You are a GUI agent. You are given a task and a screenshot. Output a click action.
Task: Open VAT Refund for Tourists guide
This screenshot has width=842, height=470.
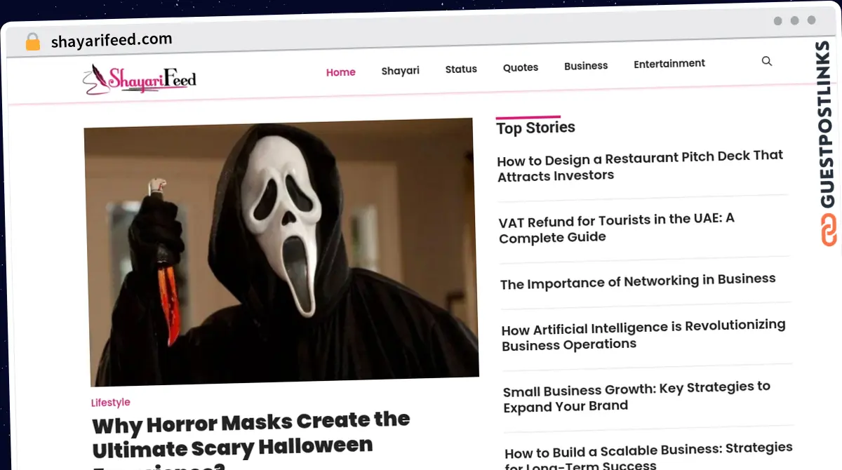616,229
